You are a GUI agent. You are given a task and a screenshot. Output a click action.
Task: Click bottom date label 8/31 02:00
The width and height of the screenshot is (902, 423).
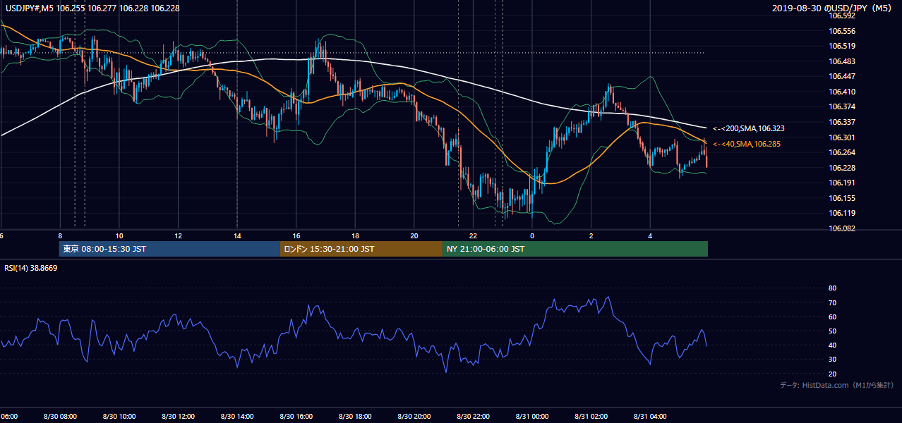coord(591,416)
